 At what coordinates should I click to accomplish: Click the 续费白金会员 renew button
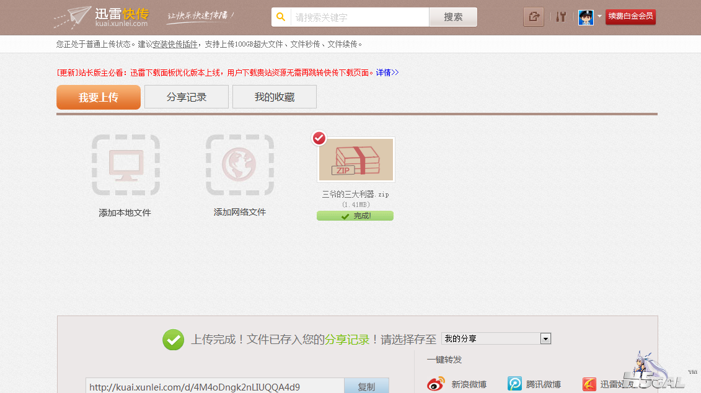[630, 17]
